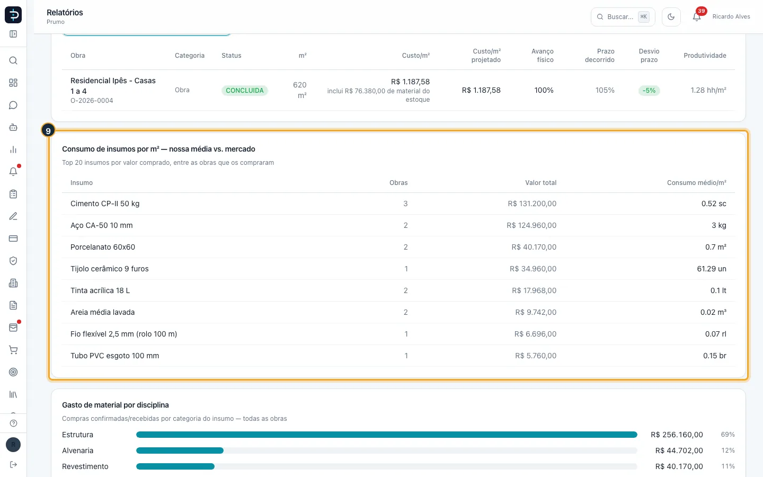This screenshot has height=477, width=763.
Task: Open the bar chart reports icon
Action: [x=13, y=149]
